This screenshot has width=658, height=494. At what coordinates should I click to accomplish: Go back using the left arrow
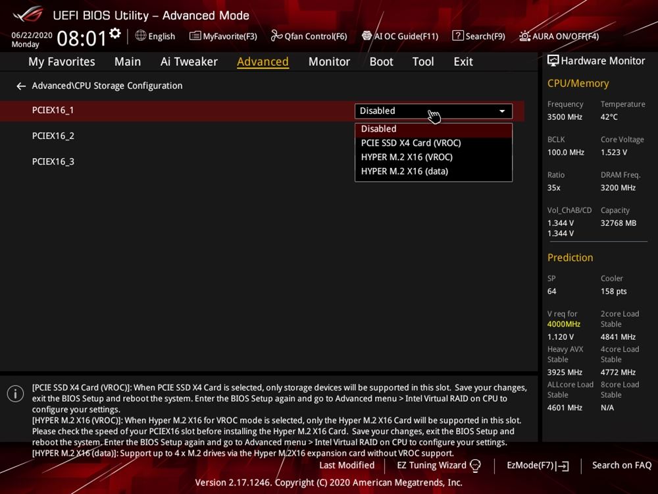click(x=21, y=86)
